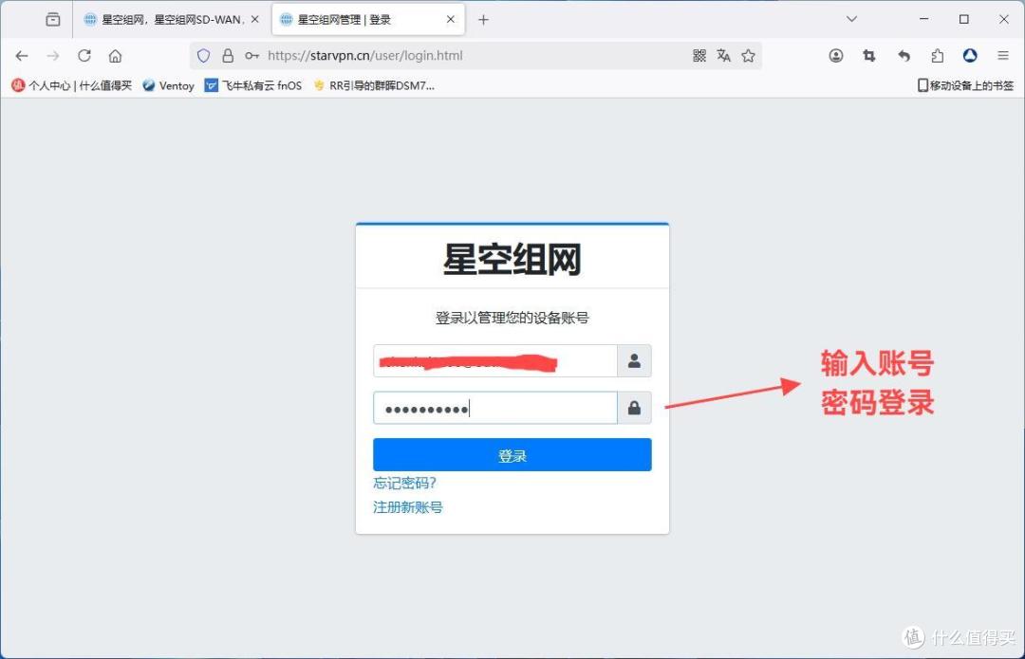
Task: Select the 星空组网管理 | 登录 tab
Action: 368,20
